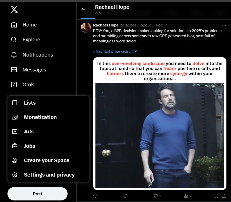
Task: Like the post with heart icon
Action: point(156,196)
